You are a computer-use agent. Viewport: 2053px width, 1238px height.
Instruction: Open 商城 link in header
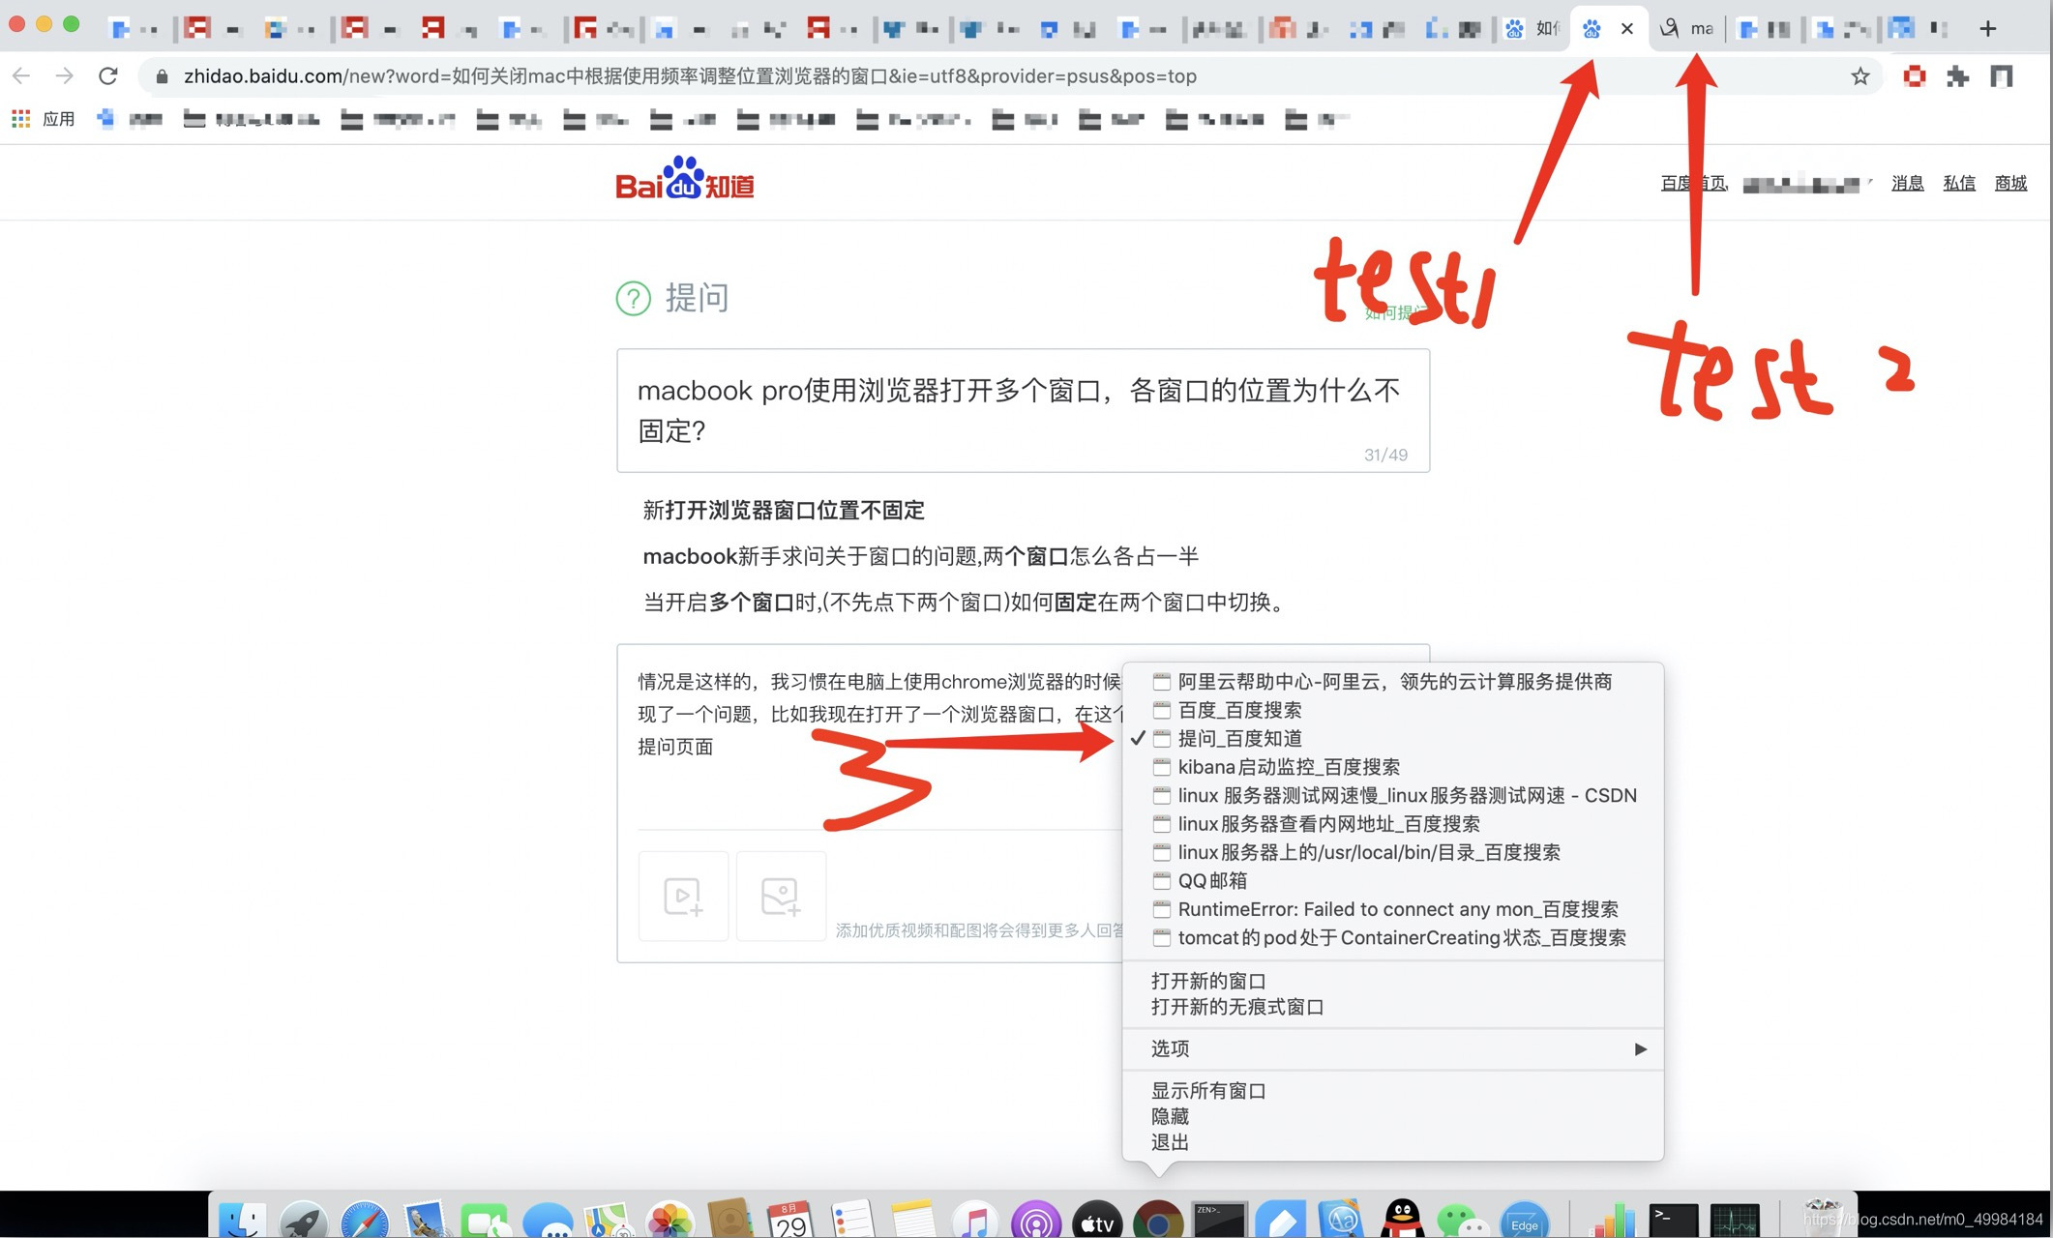pyautogui.click(x=2009, y=183)
